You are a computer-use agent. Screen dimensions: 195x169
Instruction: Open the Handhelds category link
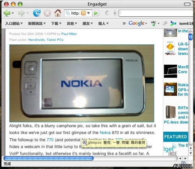pyautogui.click(x=36, y=40)
